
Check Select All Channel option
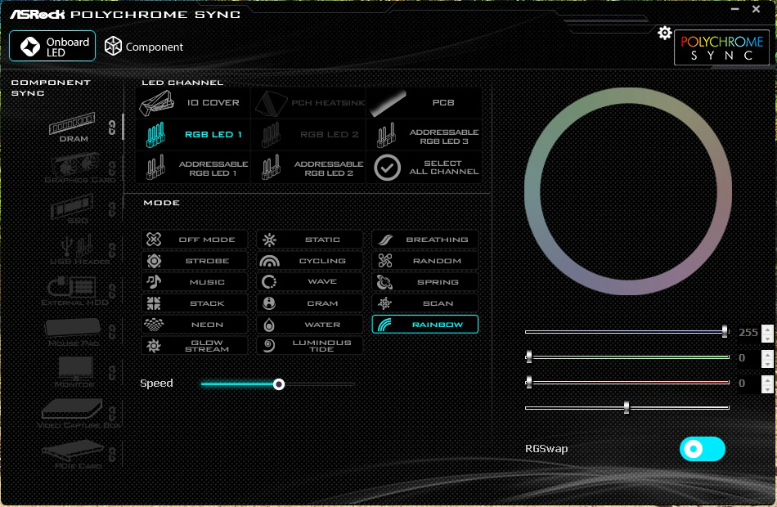tap(424, 168)
